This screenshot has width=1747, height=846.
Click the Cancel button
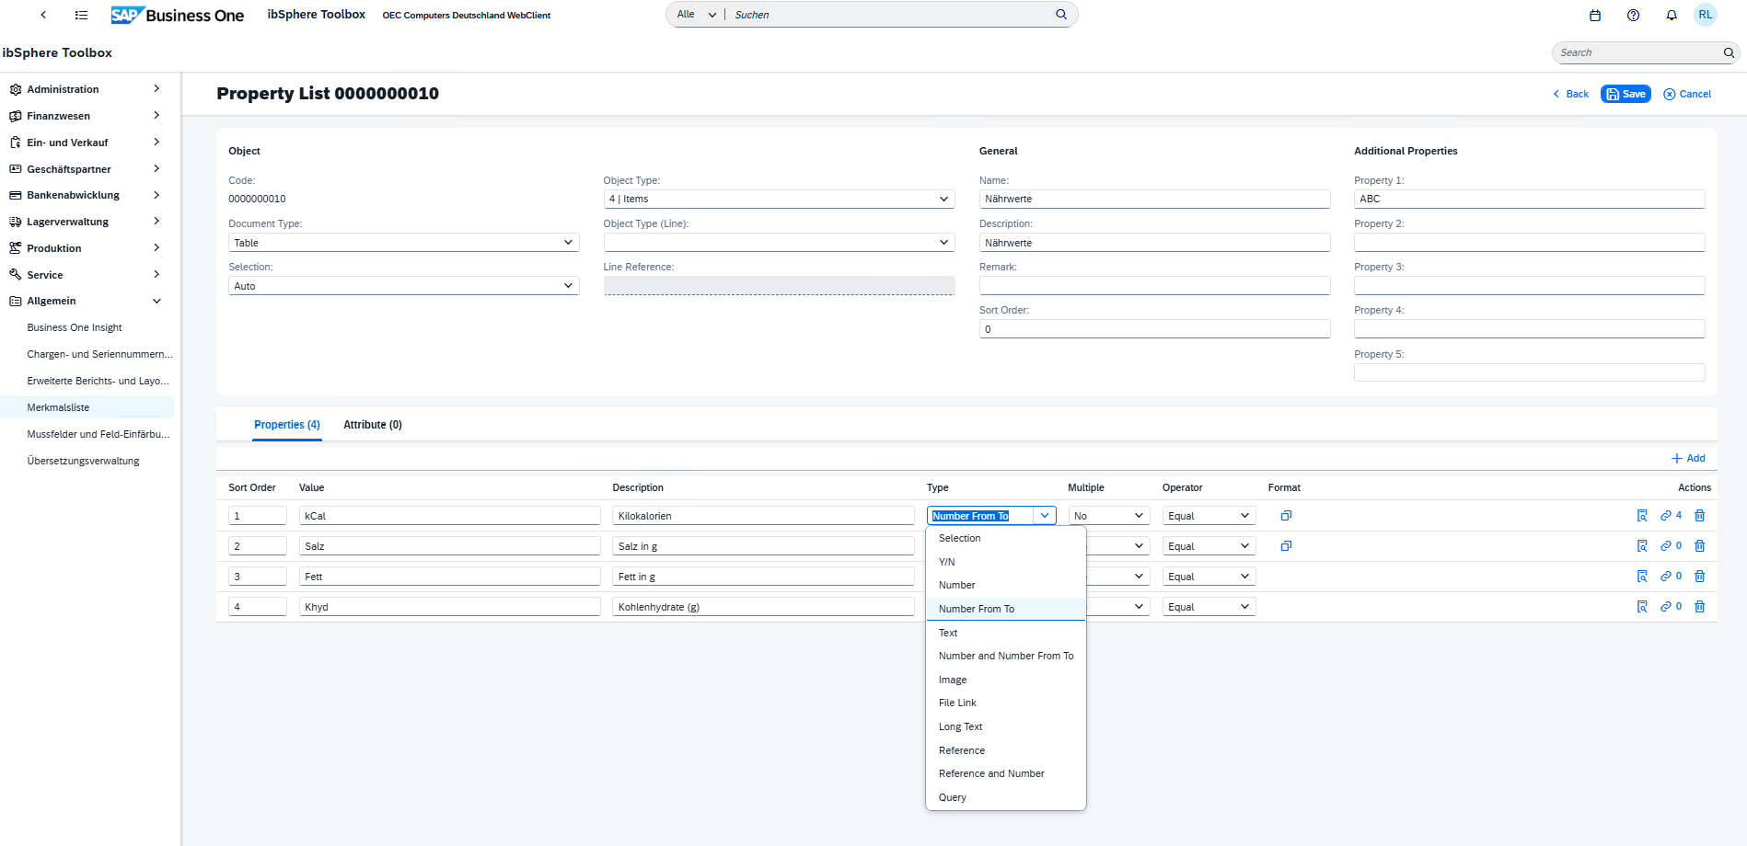click(x=1687, y=94)
